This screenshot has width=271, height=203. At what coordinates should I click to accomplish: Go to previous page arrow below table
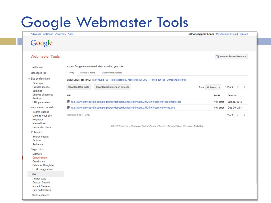pyautogui.click(x=238, y=115)
